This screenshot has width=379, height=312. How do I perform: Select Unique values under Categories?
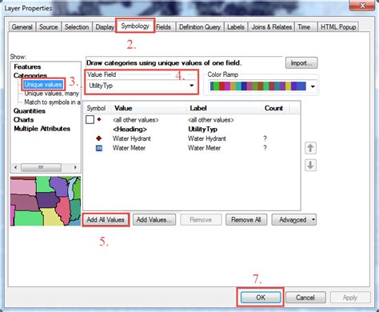(43, 85)
